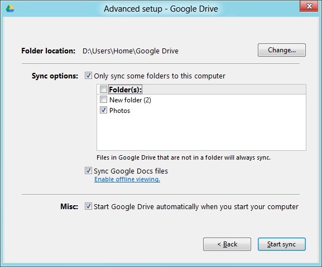Select the Photos row text
This screenshot has height=267, width=322.
(x=120, y=111)
